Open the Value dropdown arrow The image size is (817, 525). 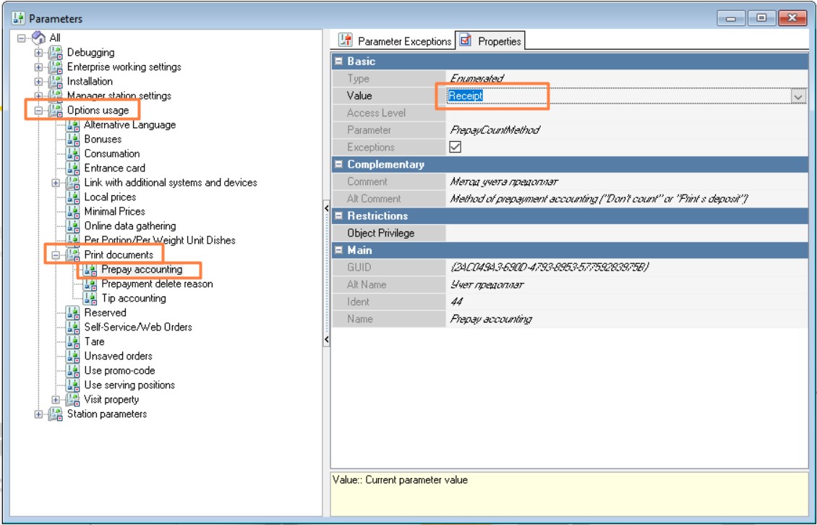pos(798,96)
